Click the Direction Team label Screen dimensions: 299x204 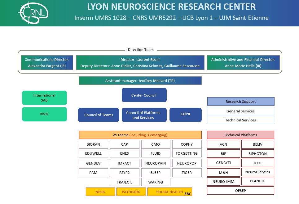(141, 50)
